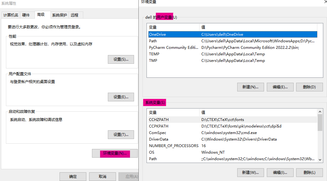Select the CCPKPATH system variable
327x181 pixels.
pyautogui.click(x=233, y=126)
